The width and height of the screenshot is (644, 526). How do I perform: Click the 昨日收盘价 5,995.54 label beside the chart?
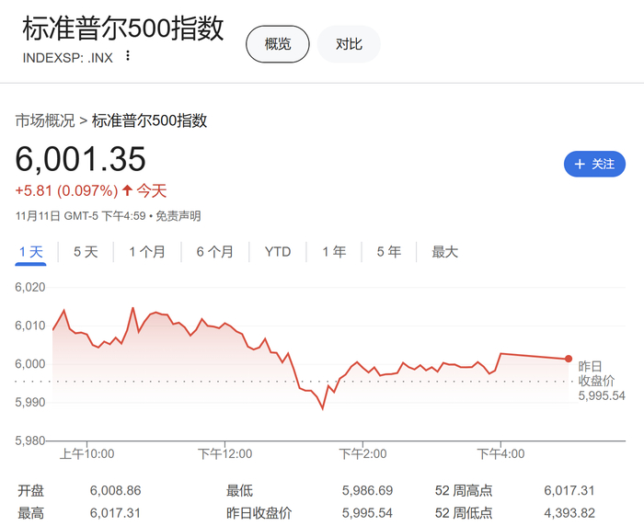(x=602, y=381)
